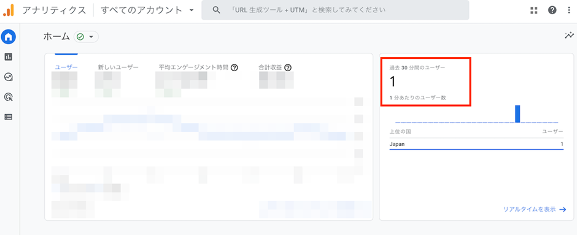Click the blue bar in users-per-minute chart

point(517,114)
